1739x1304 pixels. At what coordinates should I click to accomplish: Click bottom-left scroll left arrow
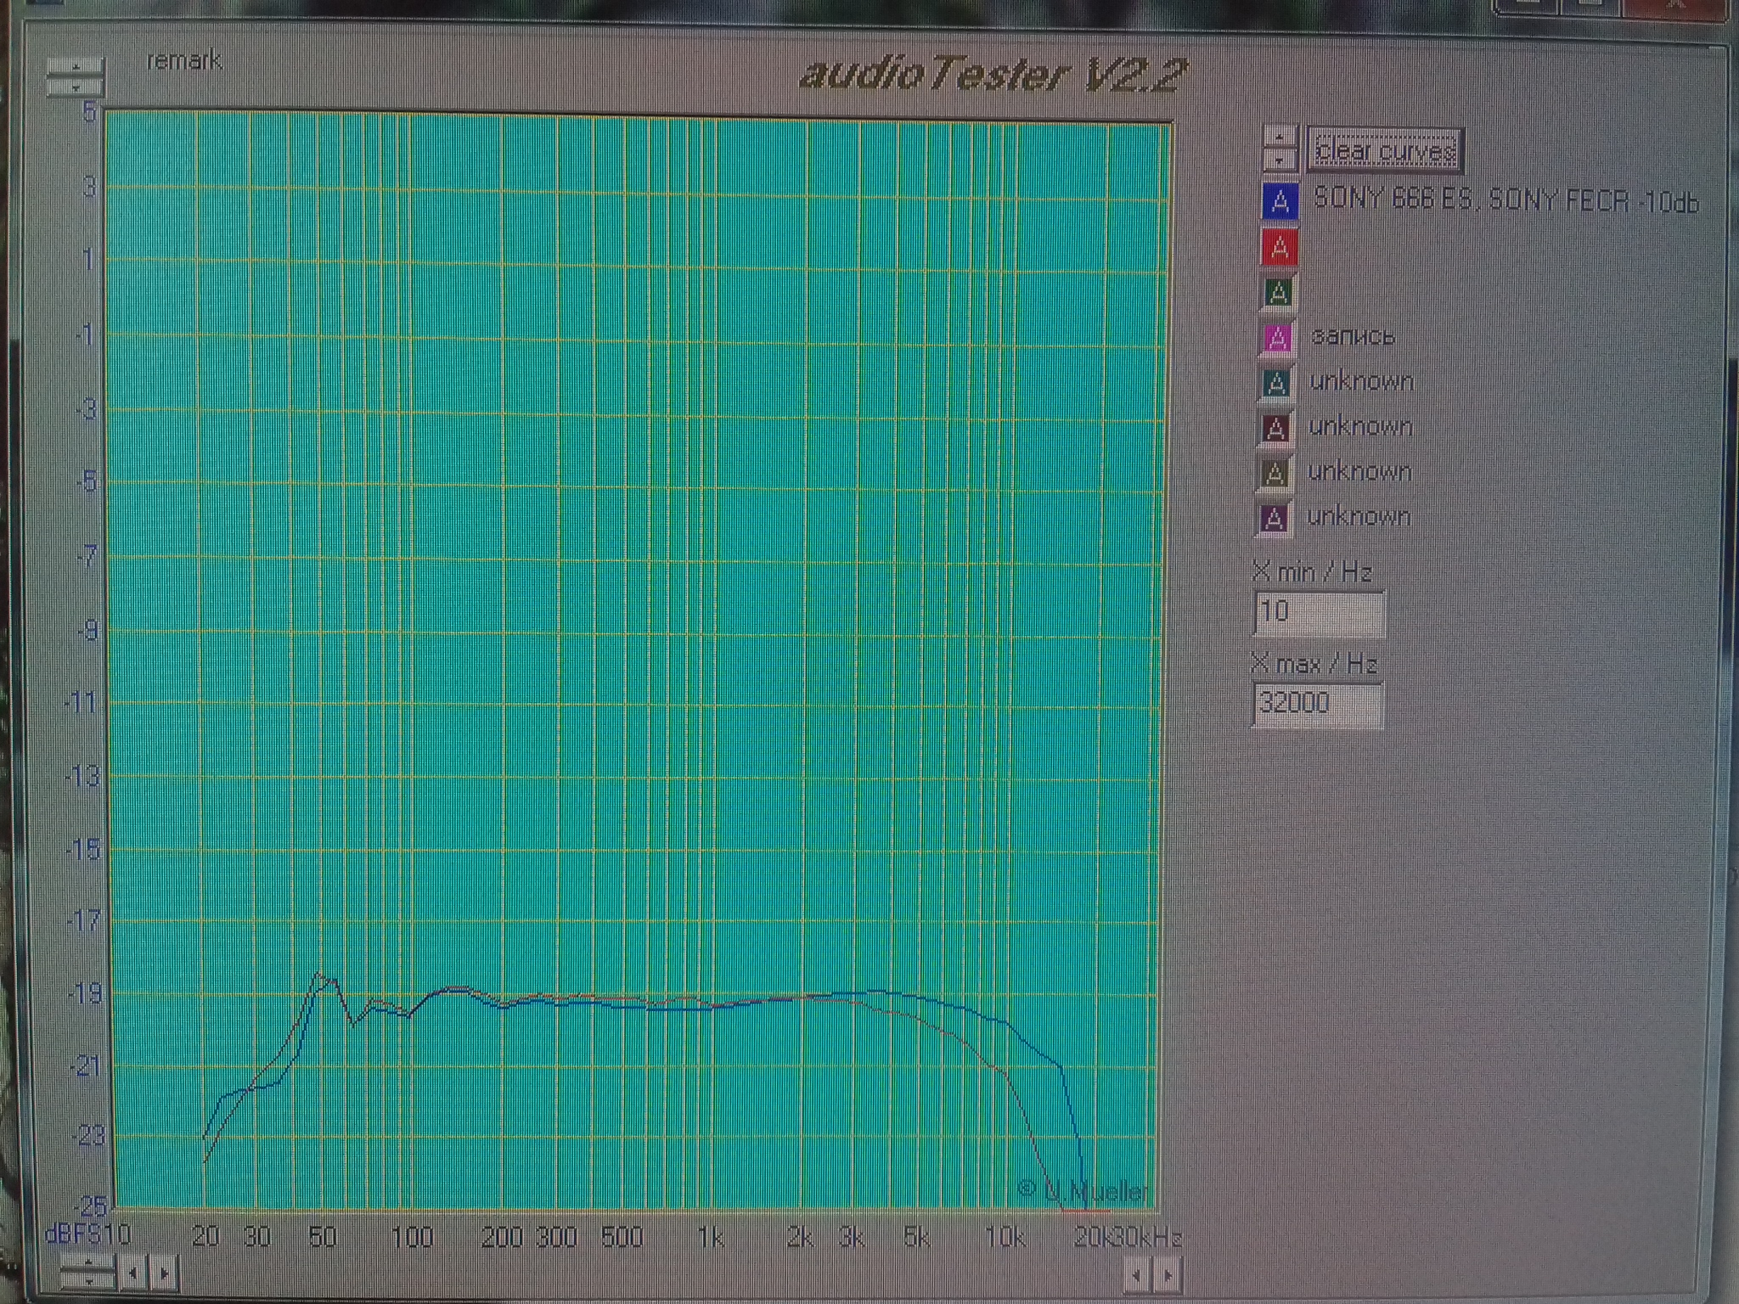pos(132,1273)
